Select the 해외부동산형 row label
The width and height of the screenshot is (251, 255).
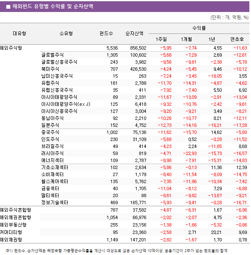13,225
